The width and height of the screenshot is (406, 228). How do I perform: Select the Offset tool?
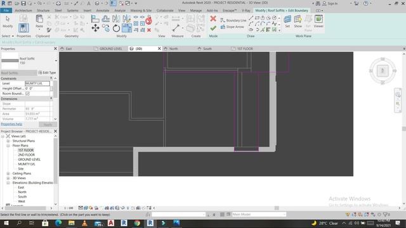(106, 18)
